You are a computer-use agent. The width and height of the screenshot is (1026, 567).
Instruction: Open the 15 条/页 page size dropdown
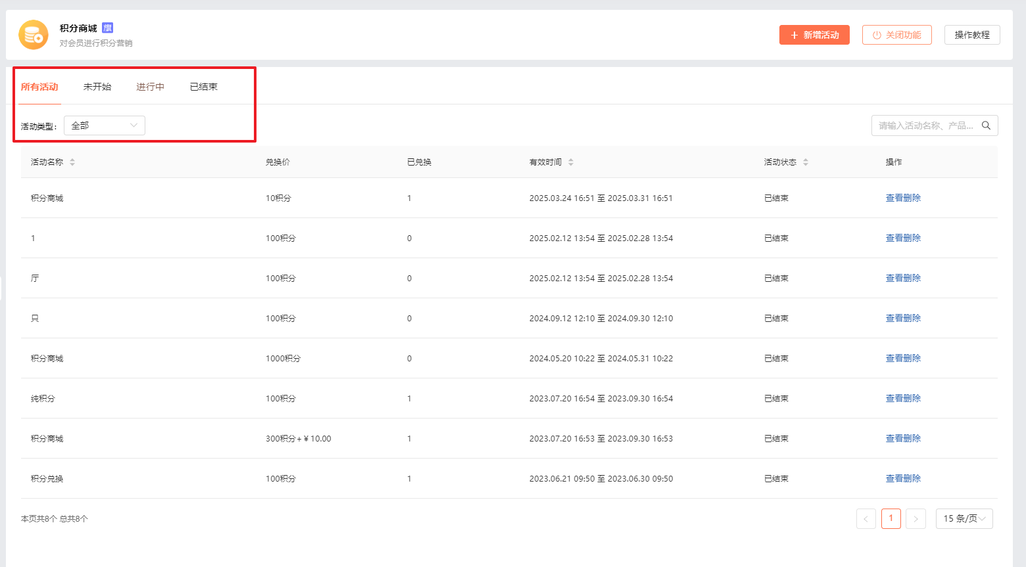click(x=964, y=519)
